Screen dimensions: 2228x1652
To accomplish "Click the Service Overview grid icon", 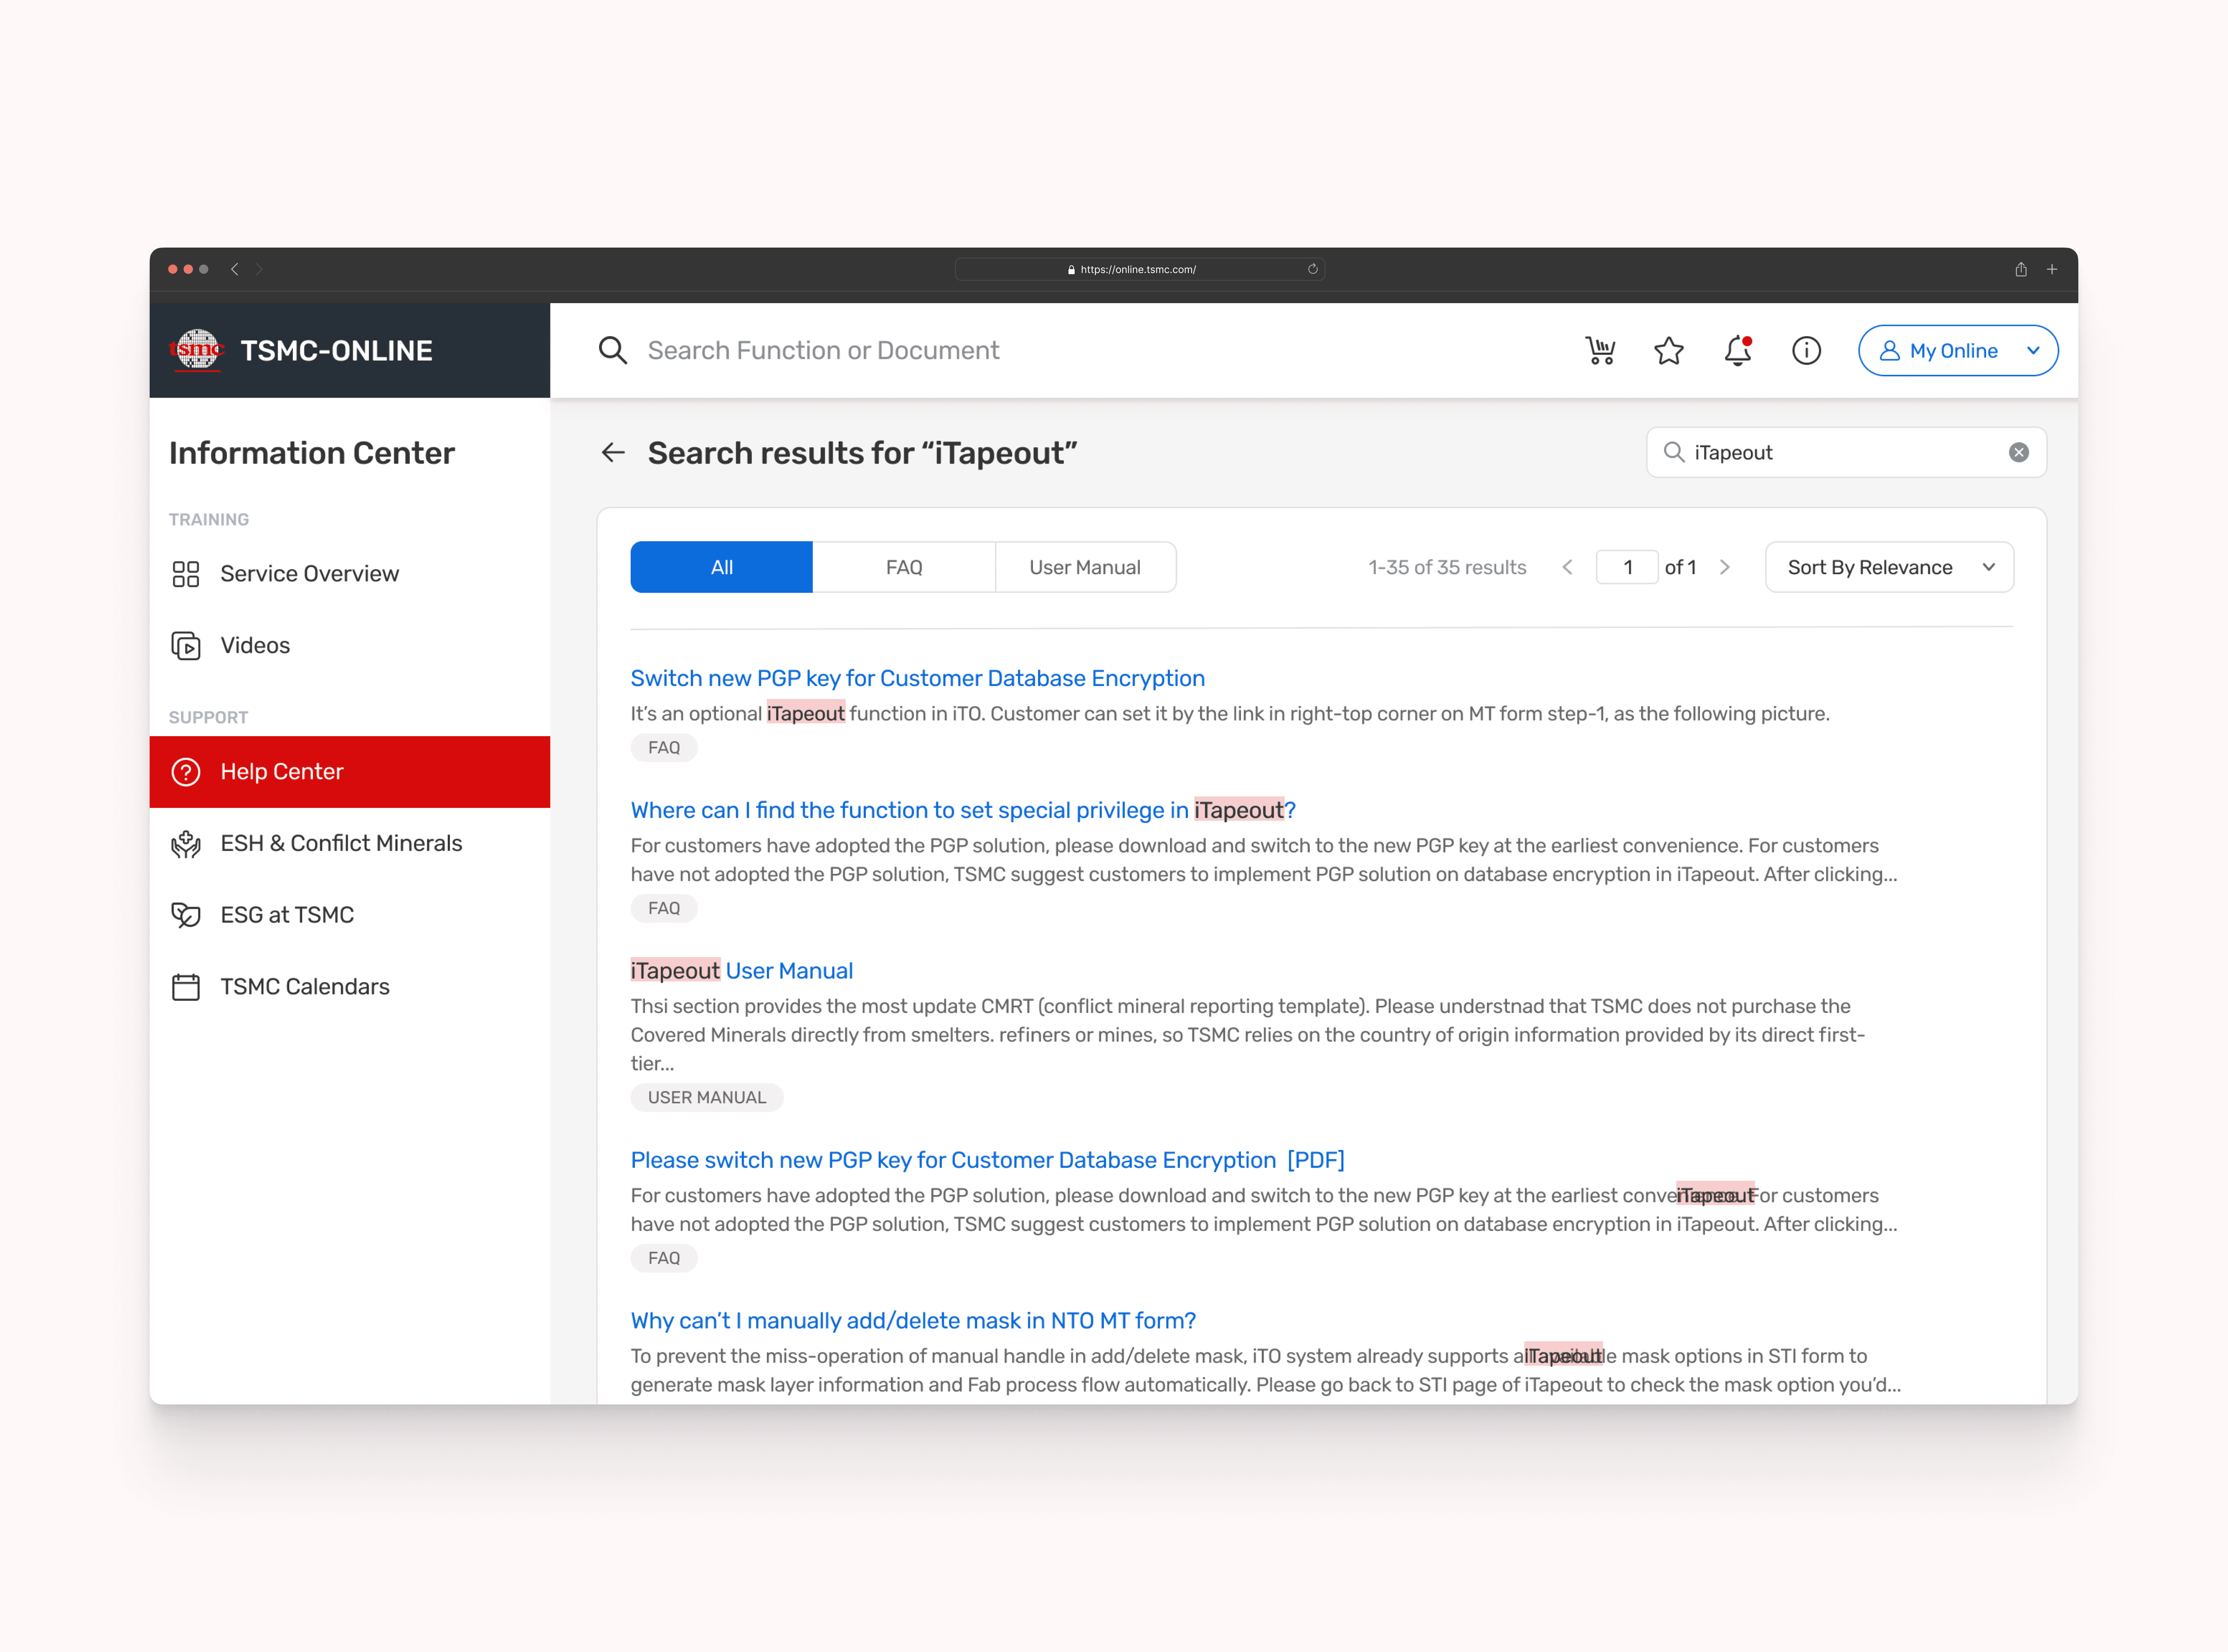I will tap(186, 574).
